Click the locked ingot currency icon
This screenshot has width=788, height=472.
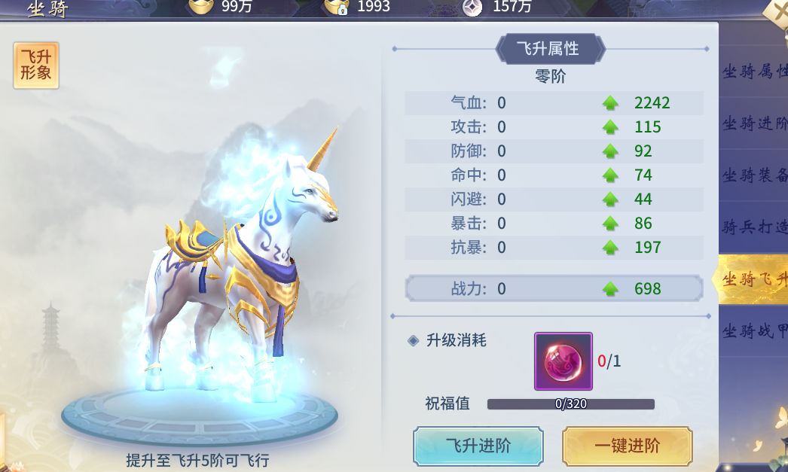(x=336, y=6)
